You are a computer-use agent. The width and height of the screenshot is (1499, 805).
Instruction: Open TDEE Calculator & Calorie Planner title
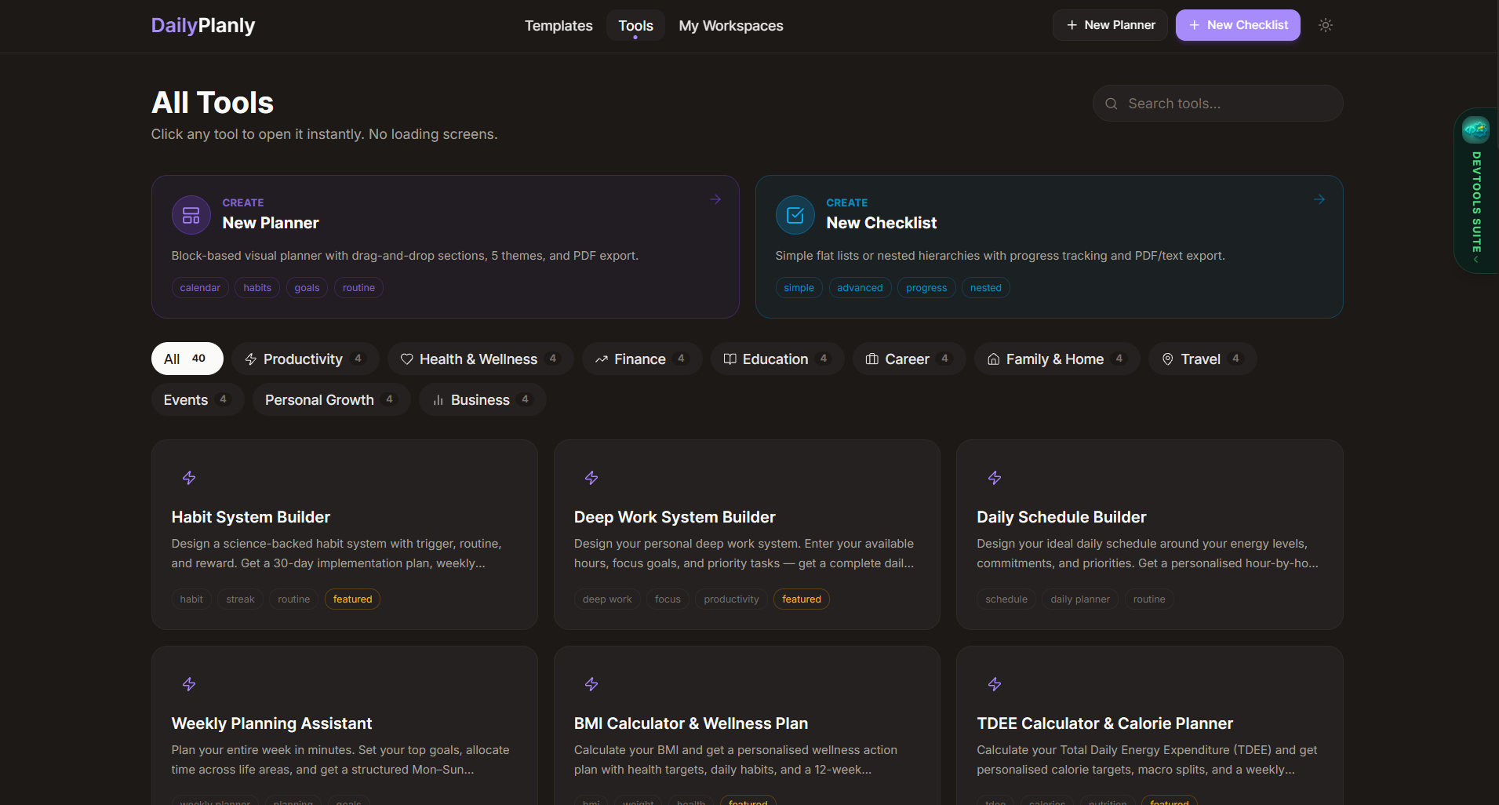tap(1104, 723)
